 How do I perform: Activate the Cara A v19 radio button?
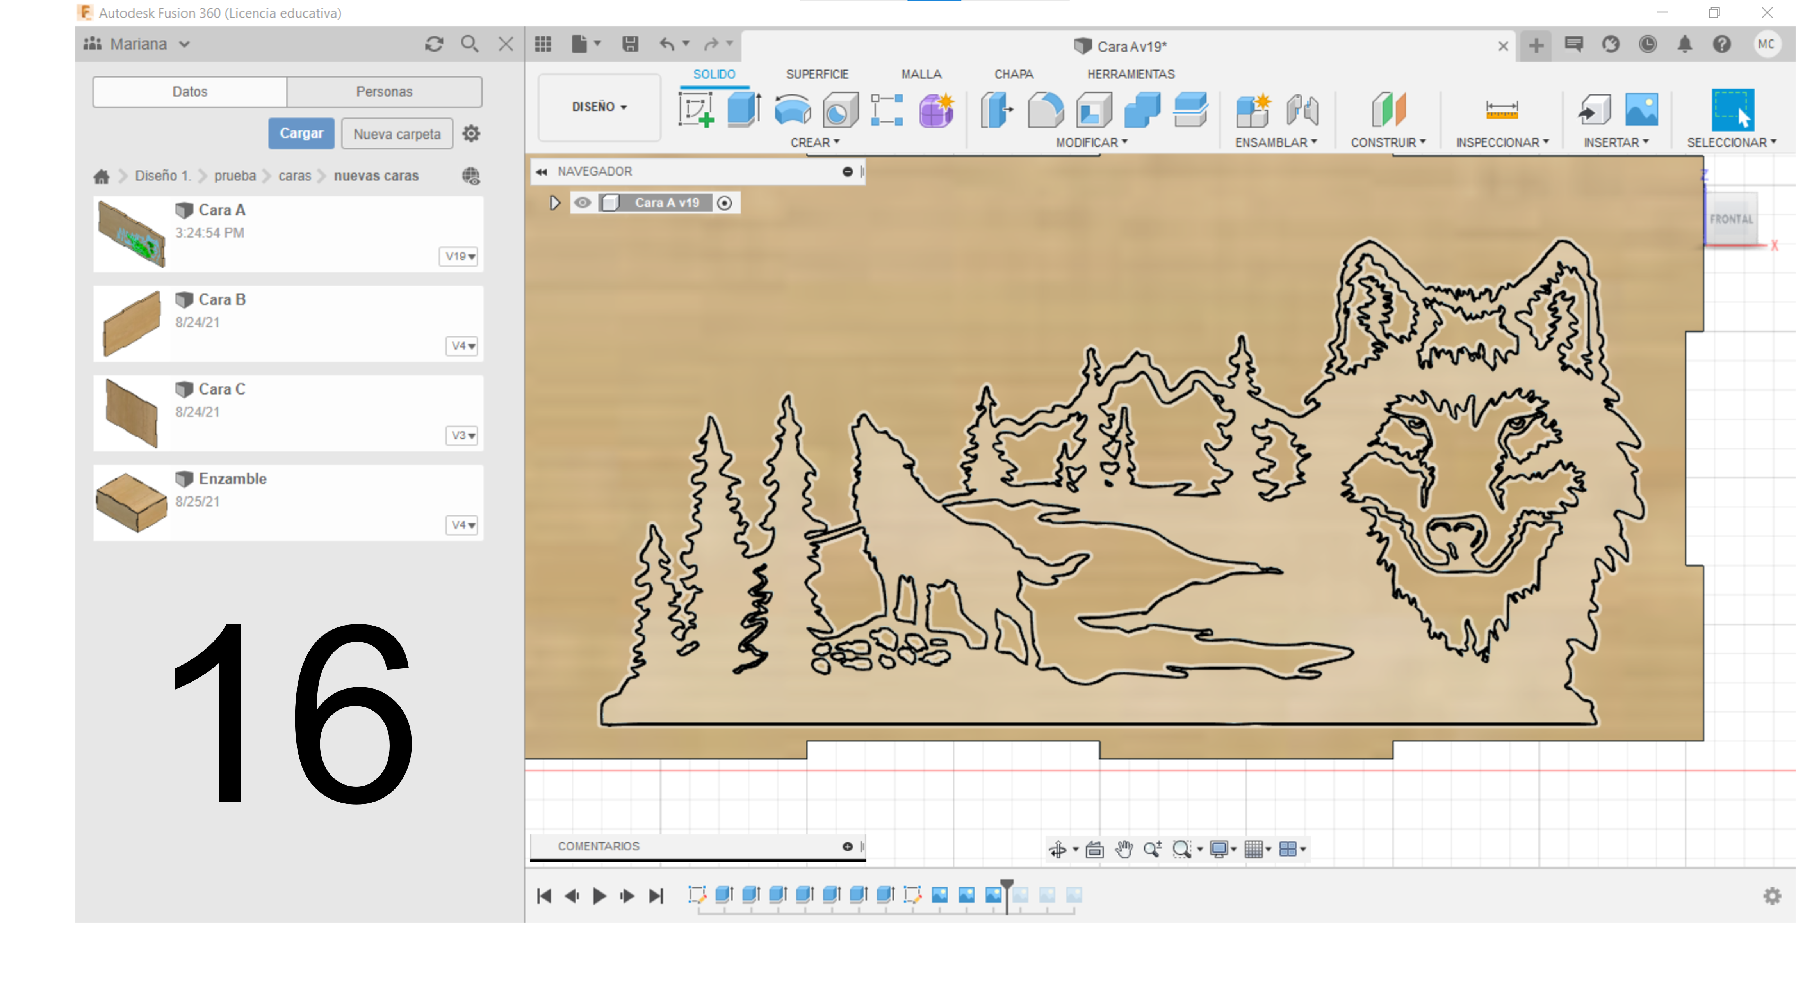(x=724, y=203)
